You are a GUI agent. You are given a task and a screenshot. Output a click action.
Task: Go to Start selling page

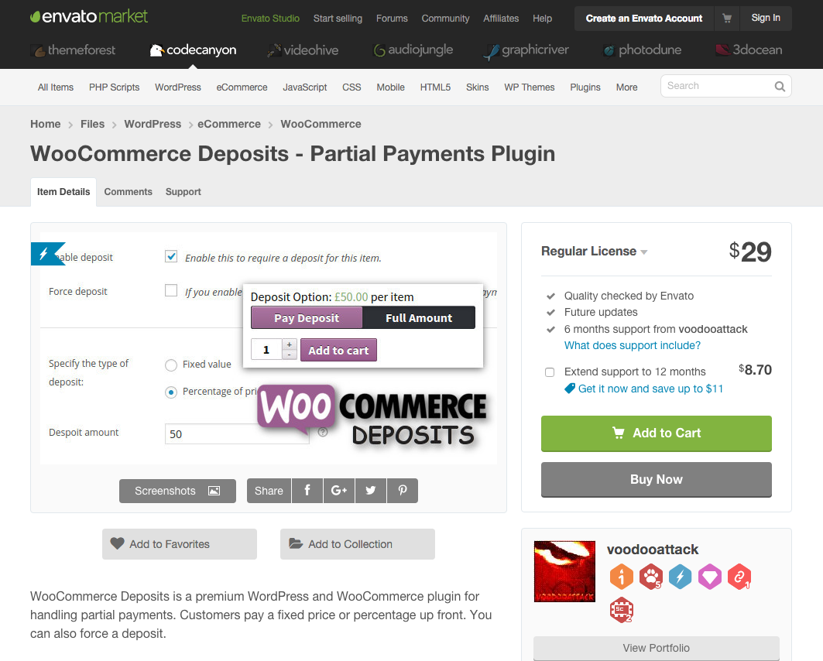338,19
